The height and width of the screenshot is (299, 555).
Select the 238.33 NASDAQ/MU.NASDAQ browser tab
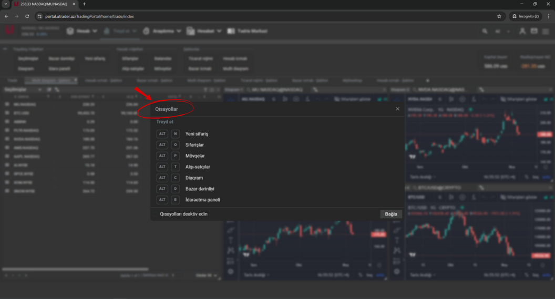44,4
